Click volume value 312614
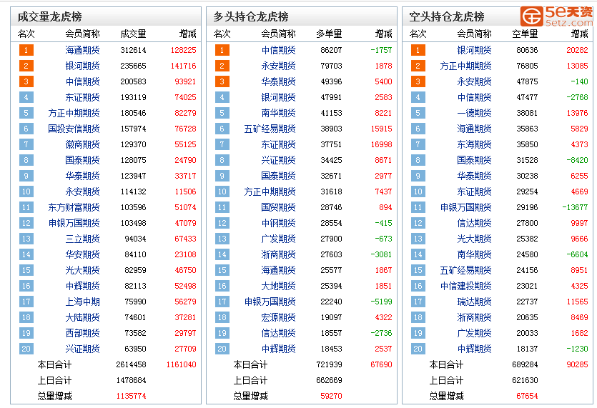The image size is (597, 408). (x=133, y=50)
